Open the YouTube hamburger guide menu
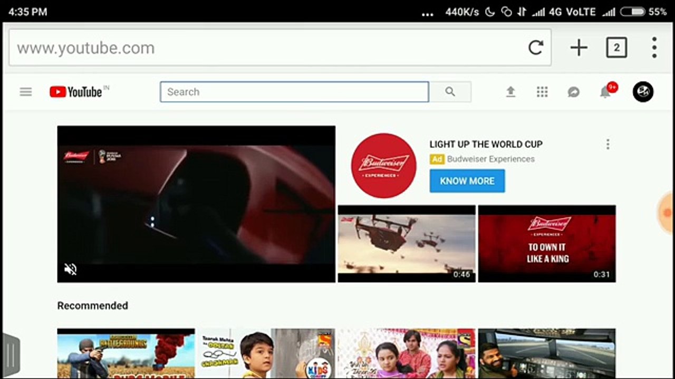The width and height of the screenshot is (675, 379). (26, 92)
